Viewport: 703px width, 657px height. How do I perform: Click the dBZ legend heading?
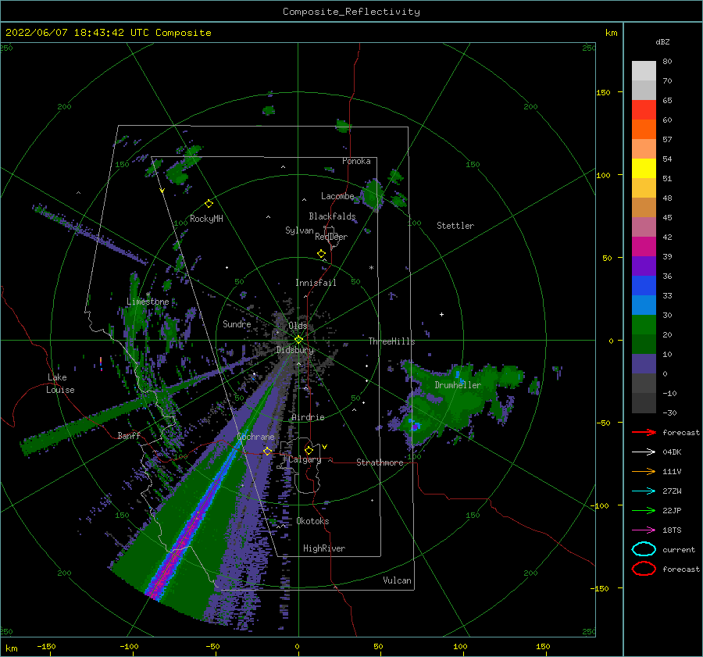[662, 41]
